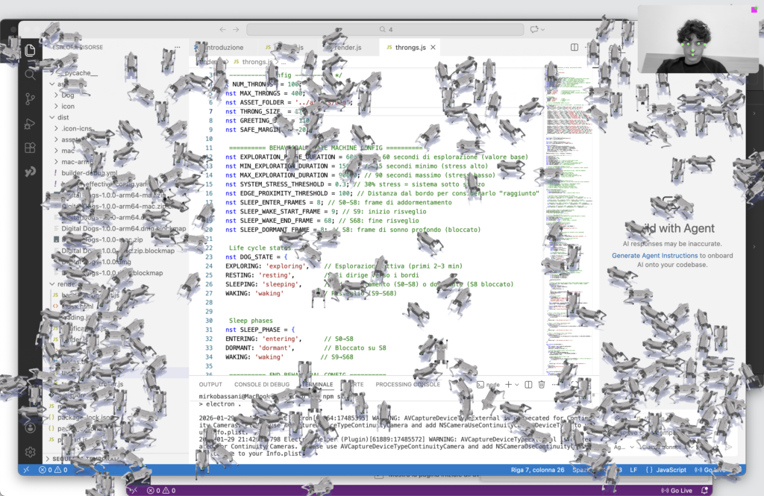
Task: Expand the 'icon' folder
Action: [68, 107]
